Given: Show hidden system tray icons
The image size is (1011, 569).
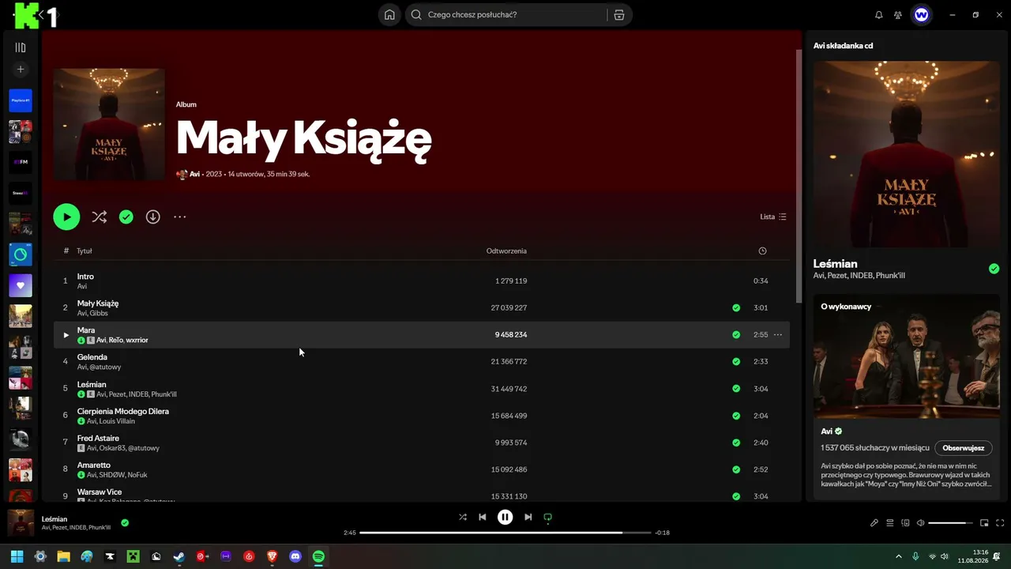Looking at the screenshot, I should [x=898, y=556].
